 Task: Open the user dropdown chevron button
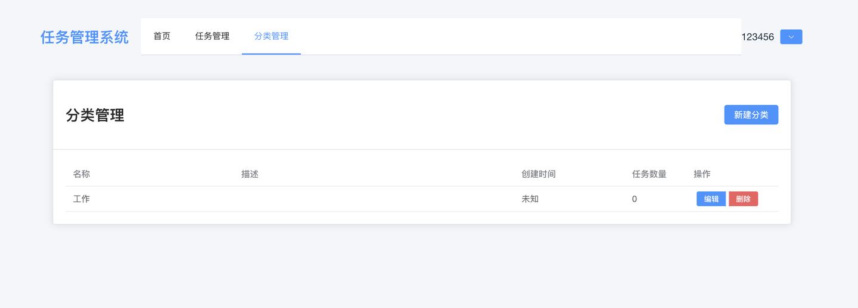pos(791,37)
